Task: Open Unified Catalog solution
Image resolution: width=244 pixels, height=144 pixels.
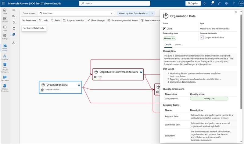Action: pyautogui.click(x=5, y=47)
